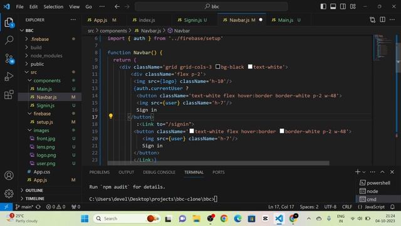Click the horizontal scrollbar of the editor

[218, 163]
